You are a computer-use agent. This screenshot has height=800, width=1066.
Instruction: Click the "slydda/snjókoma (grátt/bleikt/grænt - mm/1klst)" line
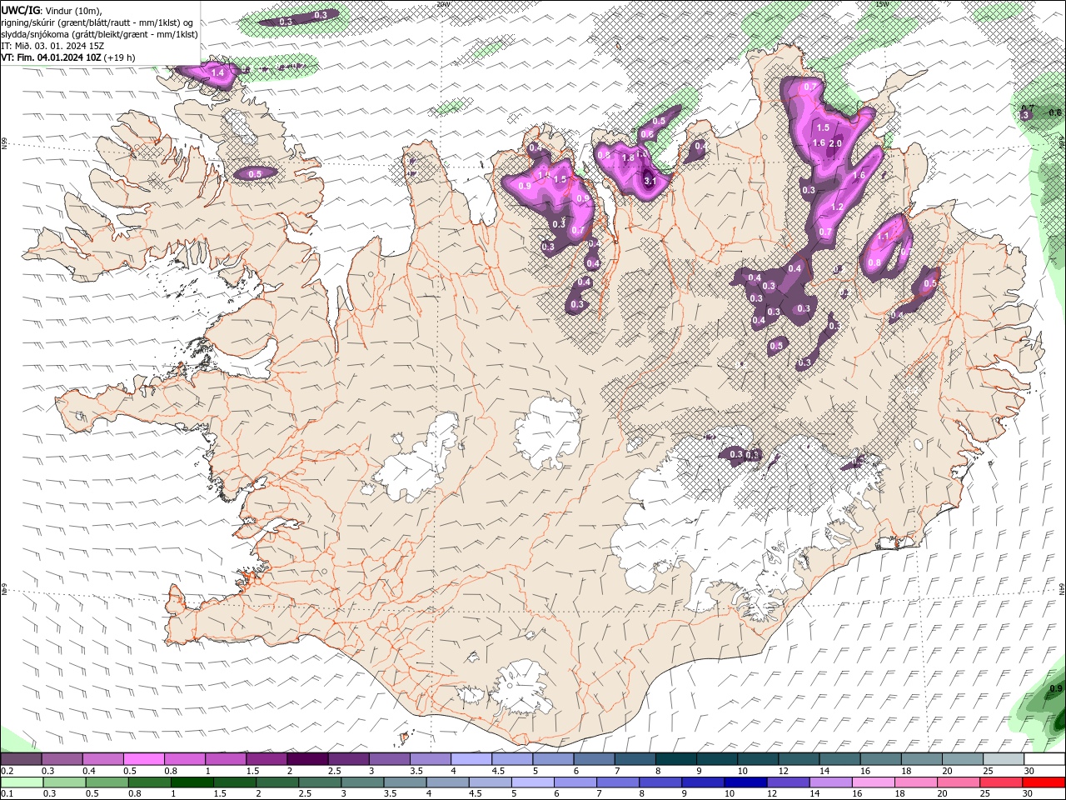99,34
